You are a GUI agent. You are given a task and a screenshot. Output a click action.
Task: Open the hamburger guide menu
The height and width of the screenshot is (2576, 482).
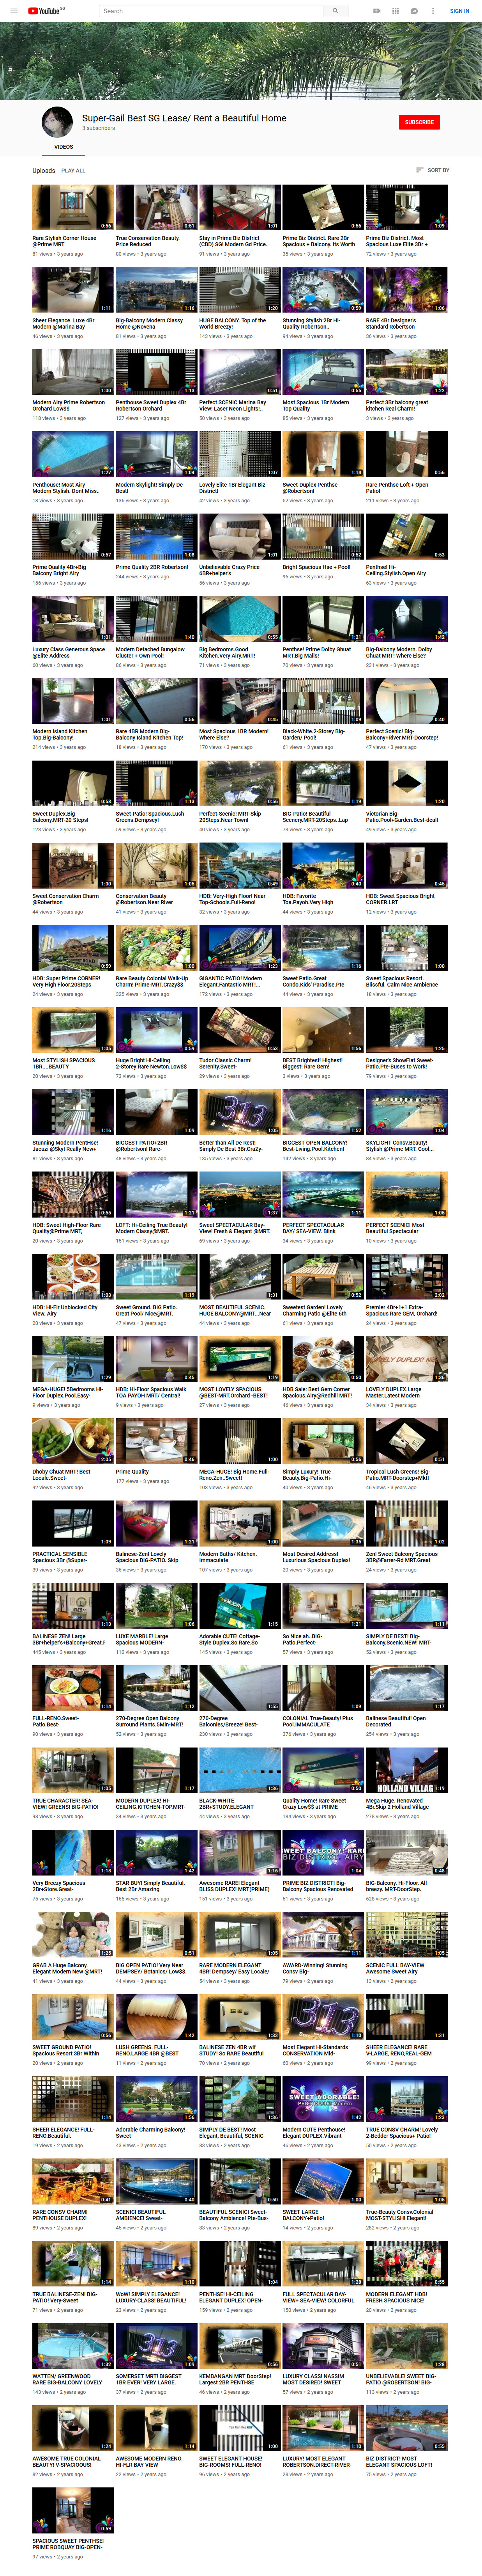[x=14, y=11]
